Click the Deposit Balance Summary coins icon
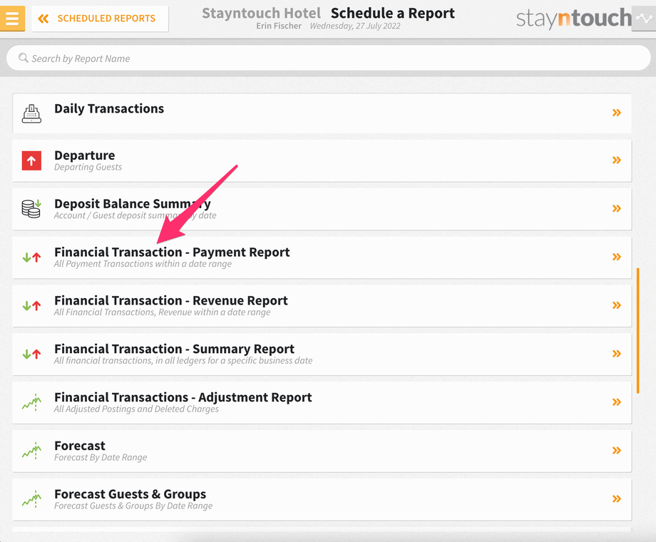 click(x=31, y=208)
